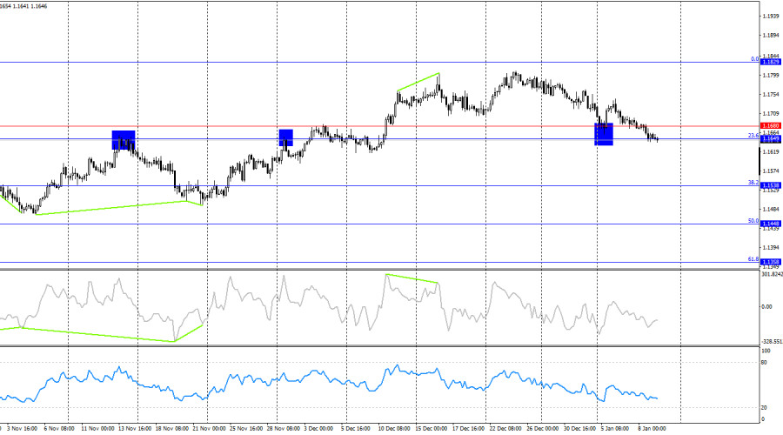The image size is (783, 435).
Task: Click the red 1.1680 price level label
Action: point(770,126)
